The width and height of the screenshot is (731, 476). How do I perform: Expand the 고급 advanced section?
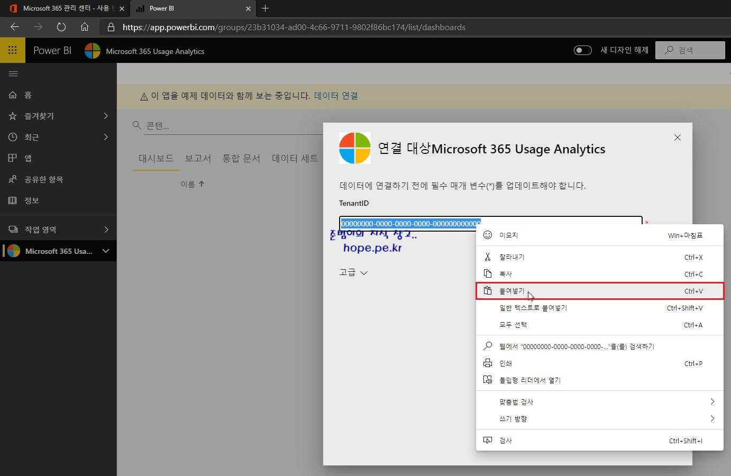(353, 272)
